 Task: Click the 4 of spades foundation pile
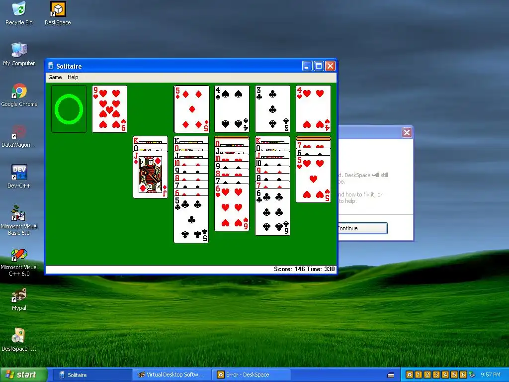[232, 109]
